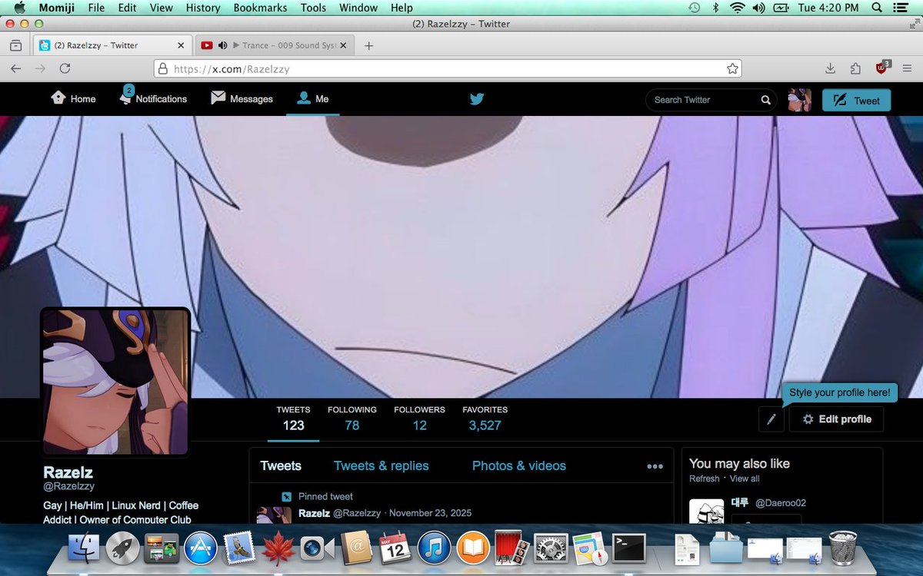Click Refresh under You may also like
923x576 pixels.
click(705, 478)
